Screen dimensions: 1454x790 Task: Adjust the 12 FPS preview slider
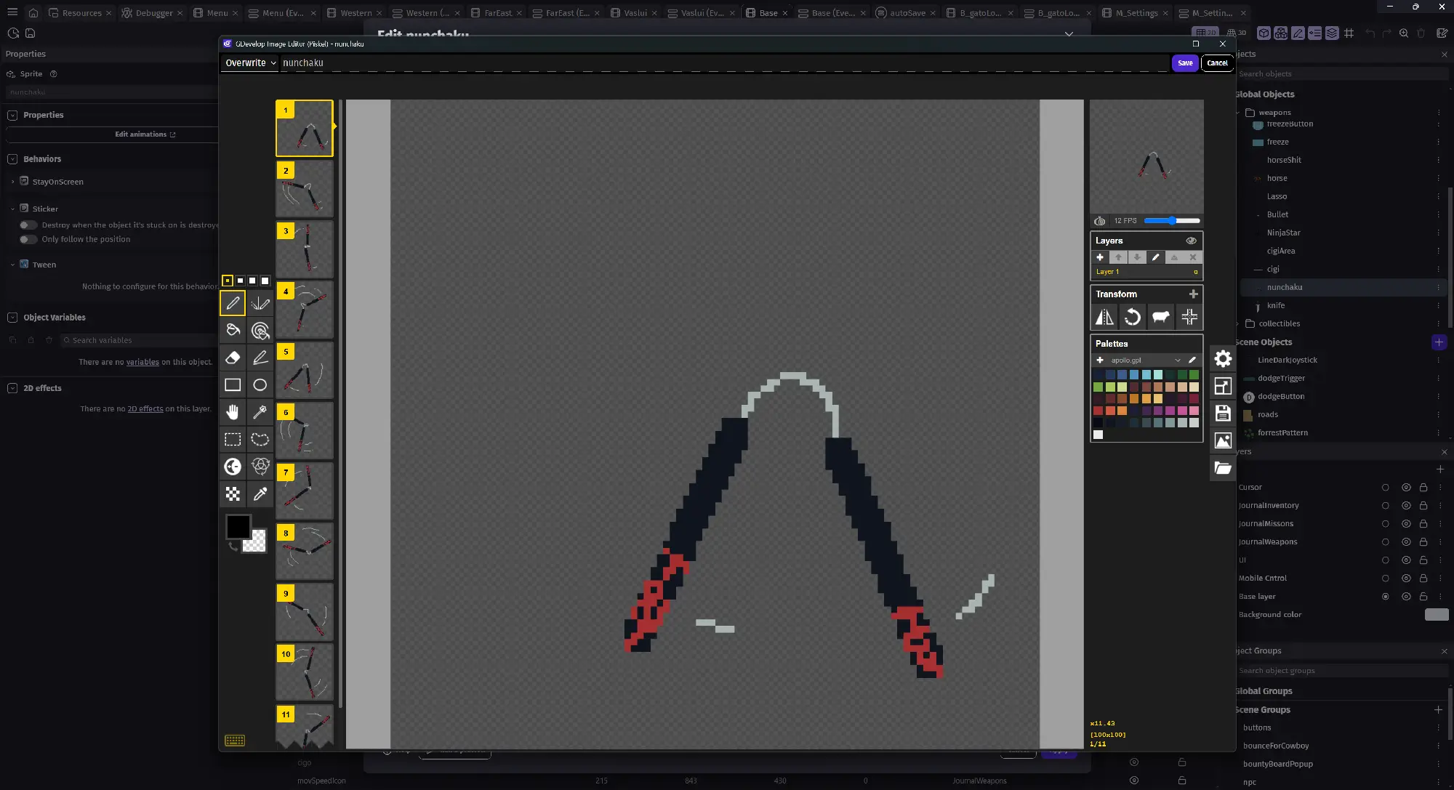click(x=1171, y=221)
